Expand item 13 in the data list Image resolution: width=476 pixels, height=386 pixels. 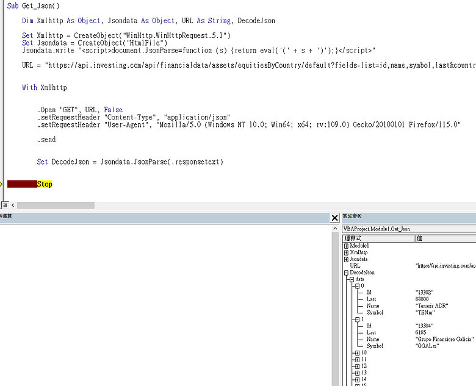pos(357,373)
